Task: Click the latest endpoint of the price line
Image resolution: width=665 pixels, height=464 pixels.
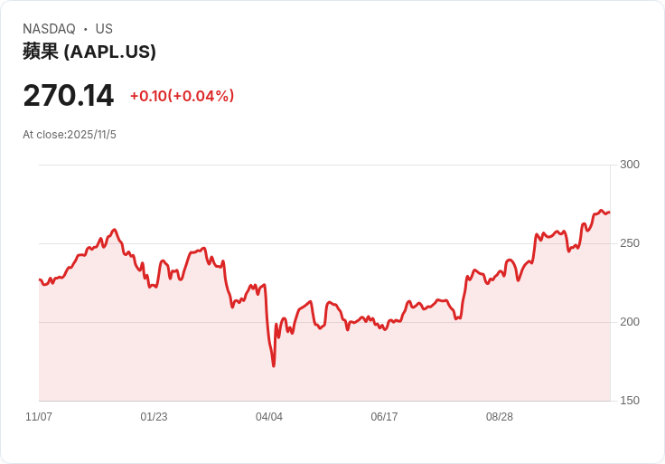Action: [609, 213]
